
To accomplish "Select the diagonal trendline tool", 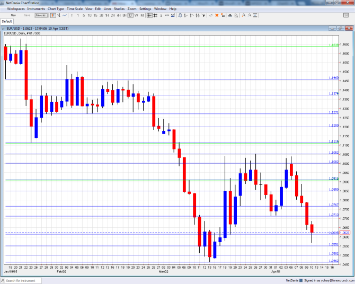I will (211, 15).
